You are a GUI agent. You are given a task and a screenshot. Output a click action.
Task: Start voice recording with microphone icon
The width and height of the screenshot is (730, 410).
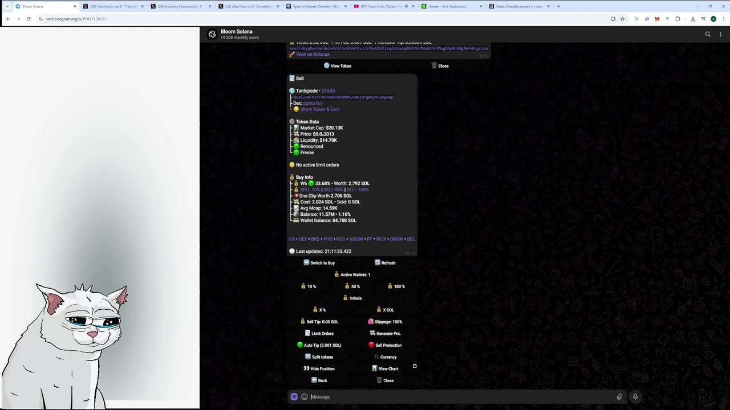(635, 397)
